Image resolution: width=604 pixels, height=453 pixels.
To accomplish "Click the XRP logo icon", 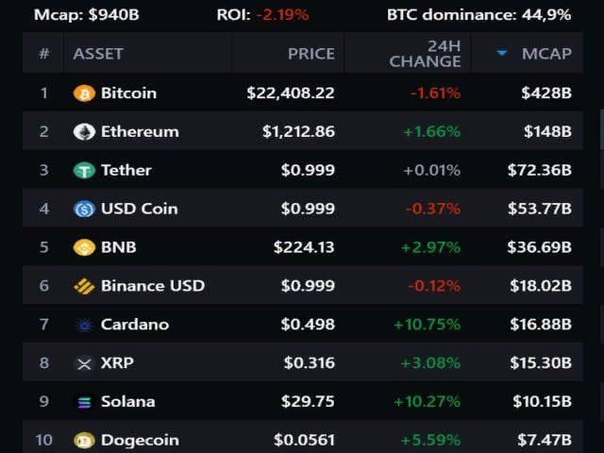I will pyautogui.click(x=84, y=363).
